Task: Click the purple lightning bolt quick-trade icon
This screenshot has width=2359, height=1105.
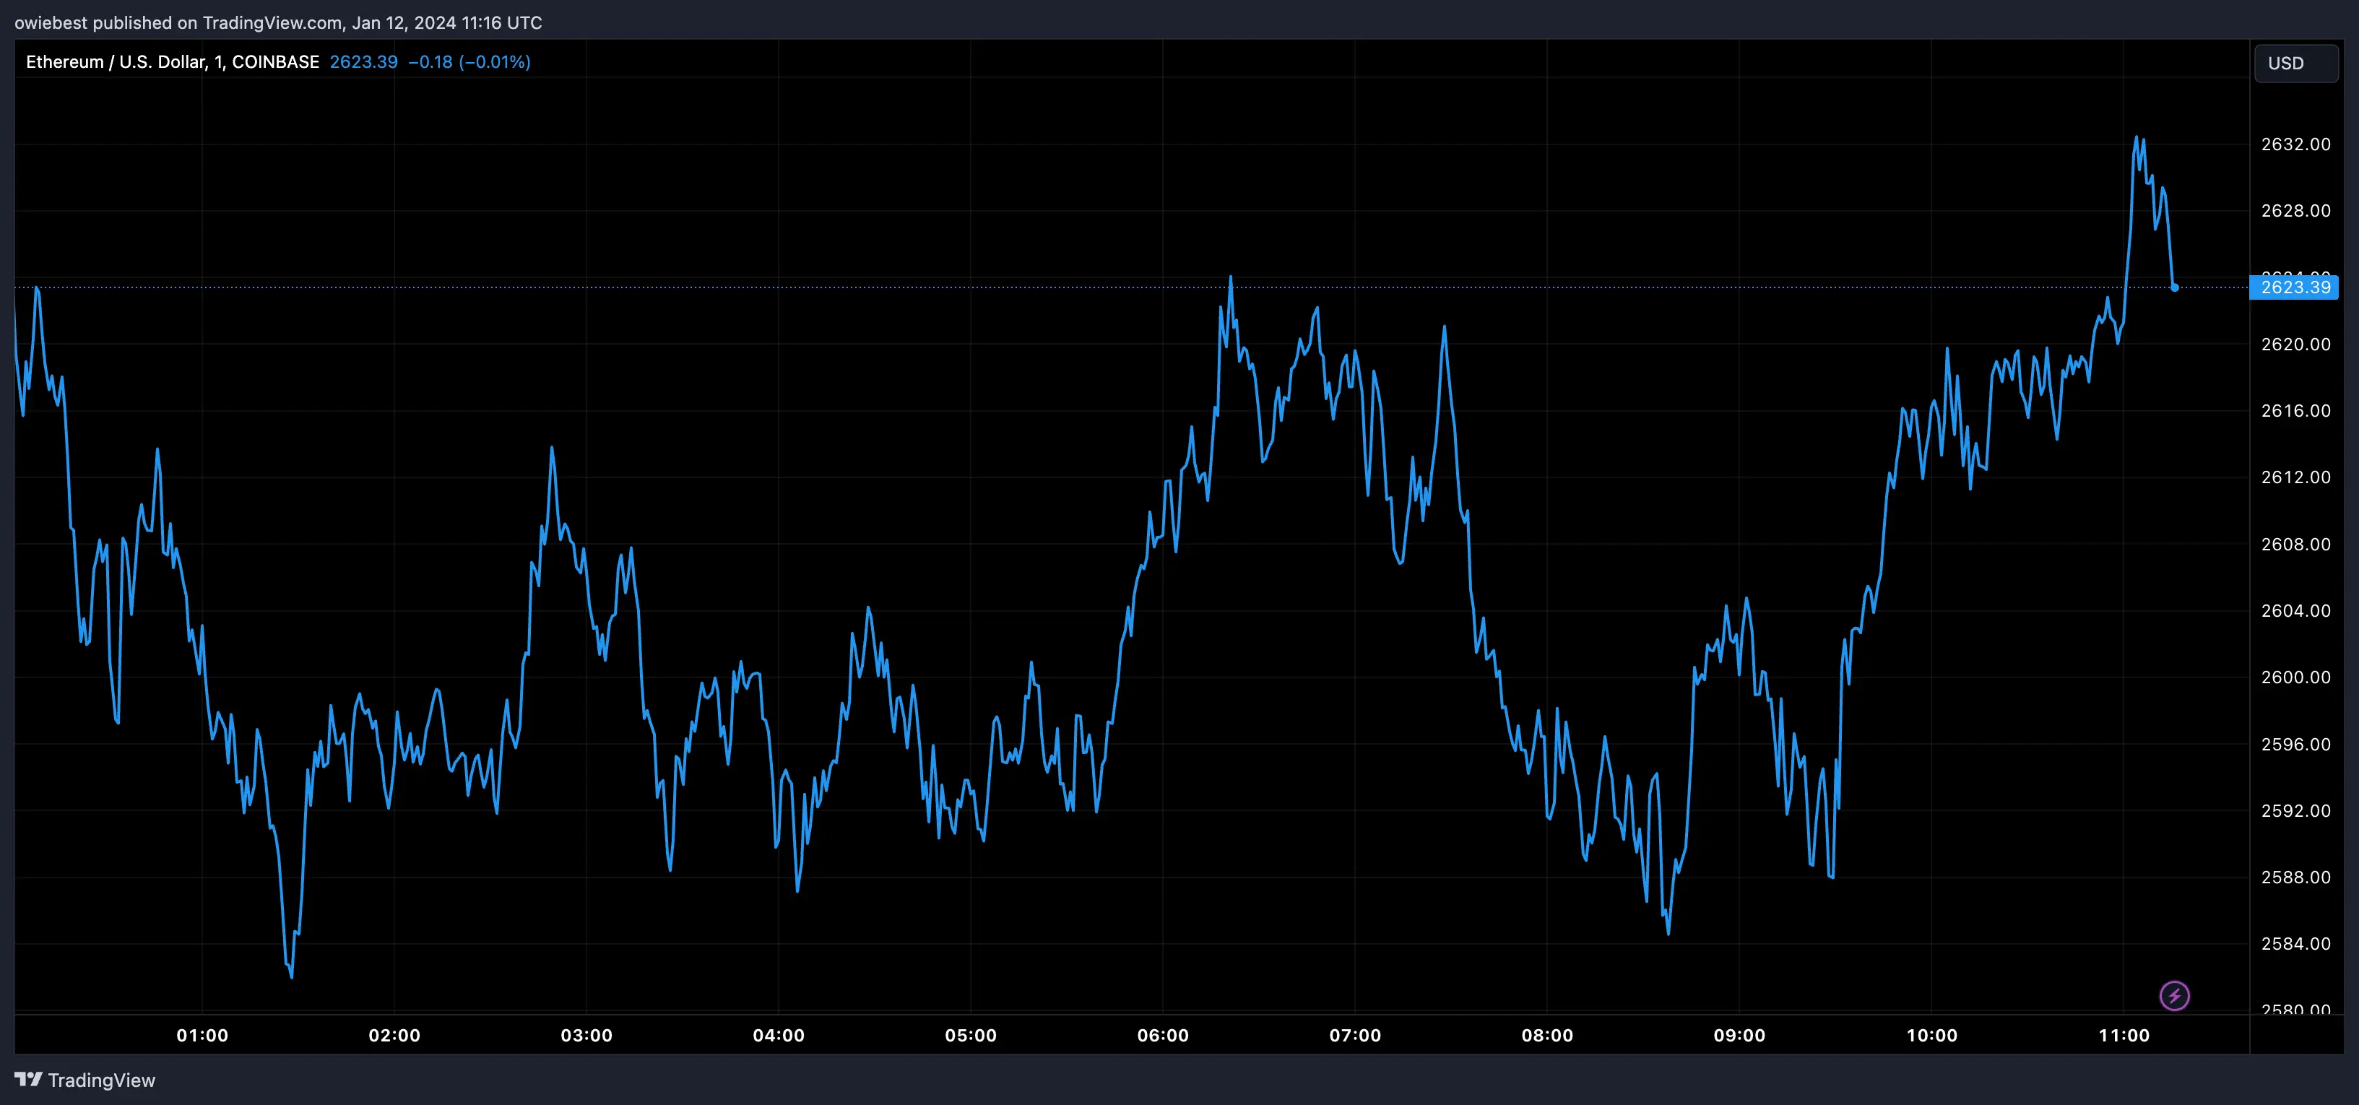Action: (x=2173, y=995)
